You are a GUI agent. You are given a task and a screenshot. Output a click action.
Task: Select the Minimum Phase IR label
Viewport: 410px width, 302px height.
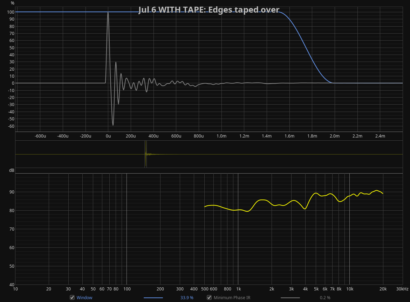pos(232,297)
